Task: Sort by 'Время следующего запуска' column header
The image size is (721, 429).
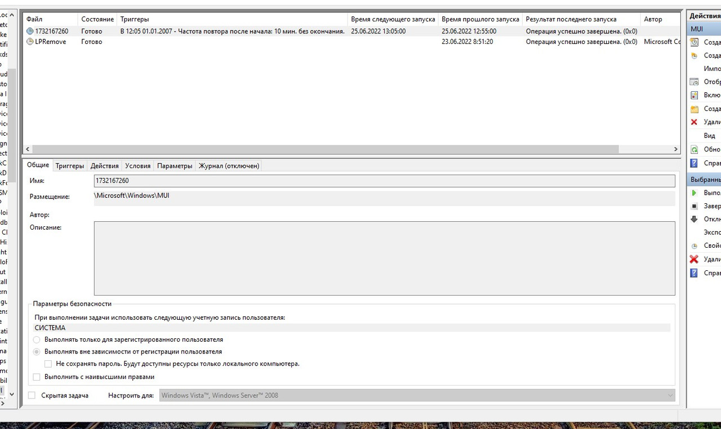Action: pos(393,19)
